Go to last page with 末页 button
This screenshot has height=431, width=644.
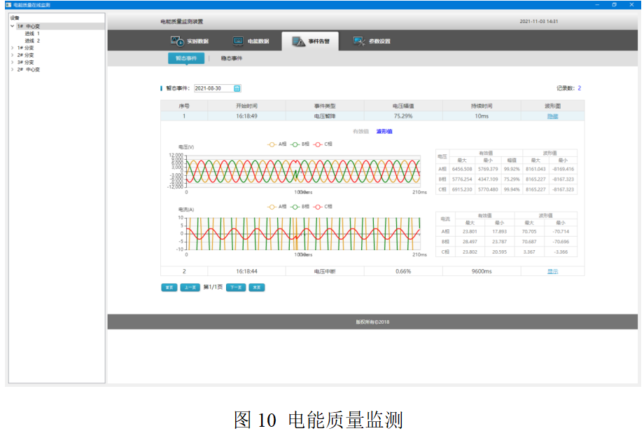pos(257,287)
